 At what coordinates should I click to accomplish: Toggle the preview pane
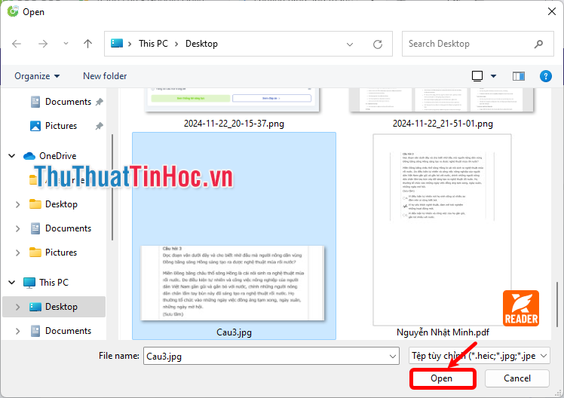pos(518,76)
